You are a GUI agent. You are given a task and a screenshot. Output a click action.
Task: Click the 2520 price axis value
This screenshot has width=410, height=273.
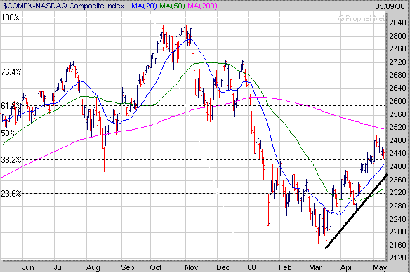[x=397, y=127]
